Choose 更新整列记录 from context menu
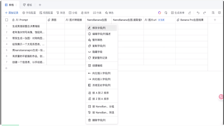224x126 pixels. [102, 58]
